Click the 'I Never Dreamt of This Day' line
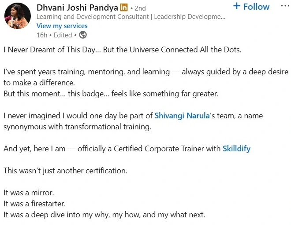The height and width of the screenshot is (227, 291). 123,49
